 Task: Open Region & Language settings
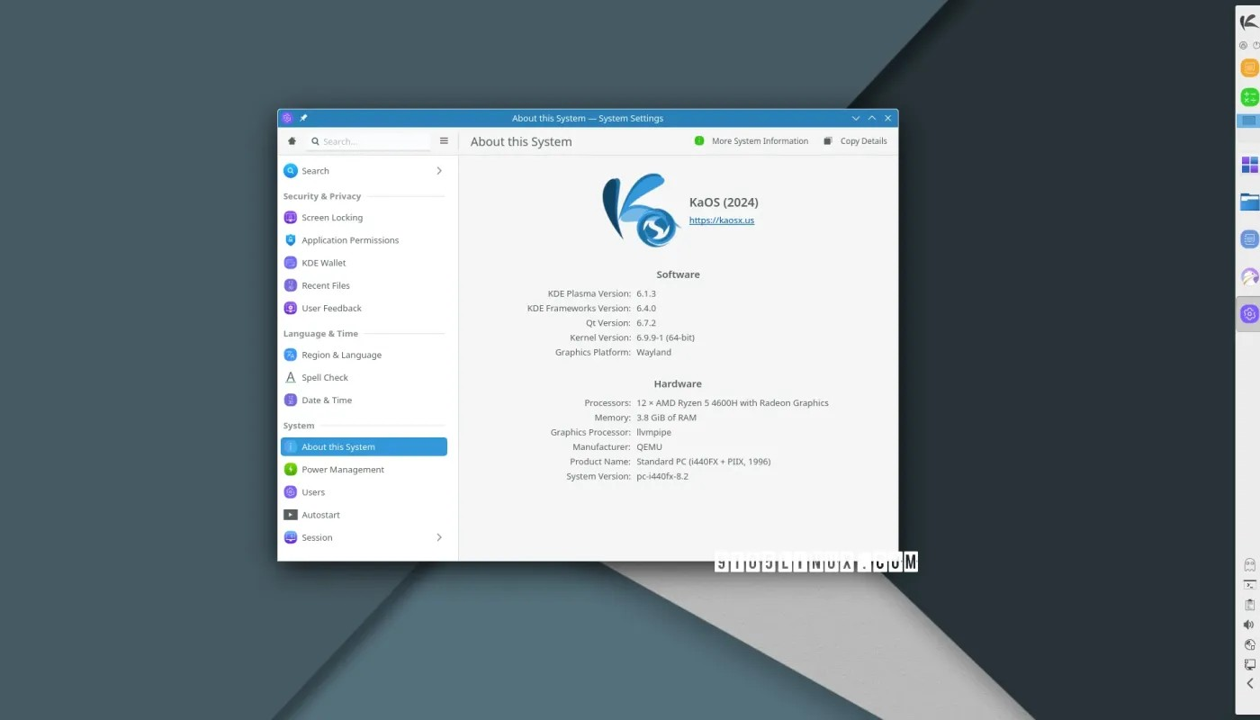pos(364,355)
